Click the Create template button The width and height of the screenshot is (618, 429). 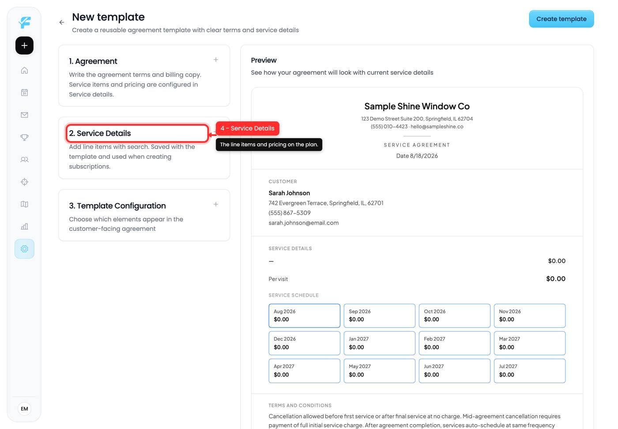(x=561, y=19)
